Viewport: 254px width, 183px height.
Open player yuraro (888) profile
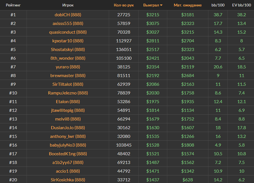(68, 67)
